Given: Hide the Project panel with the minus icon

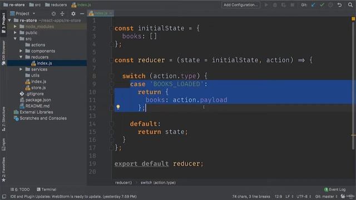Looking at the screenshot, I should coord(82,13).
